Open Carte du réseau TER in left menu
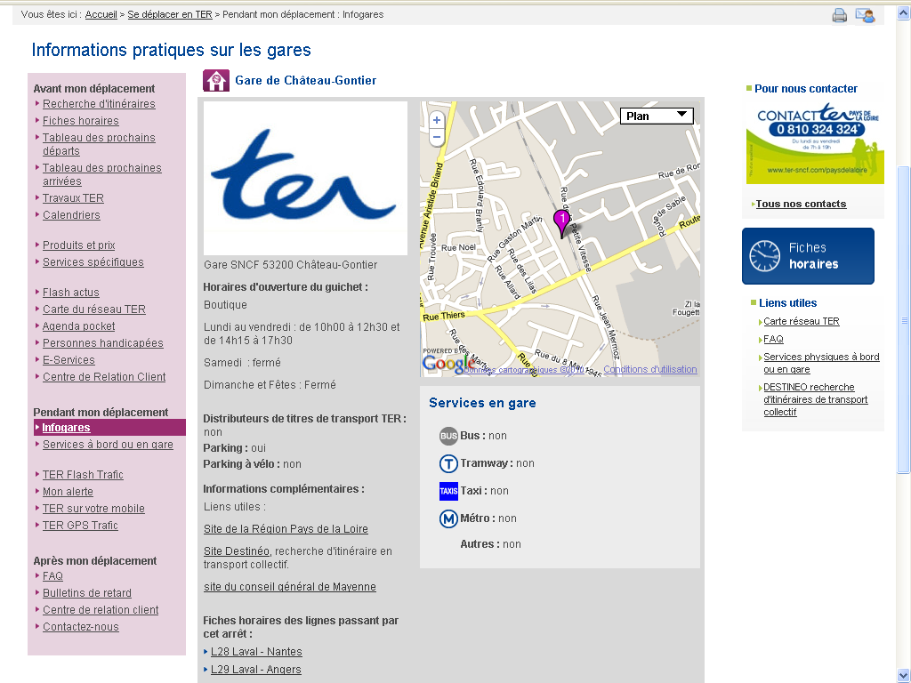The height and width of the screenshot is (683, 911). pos(94,309)
